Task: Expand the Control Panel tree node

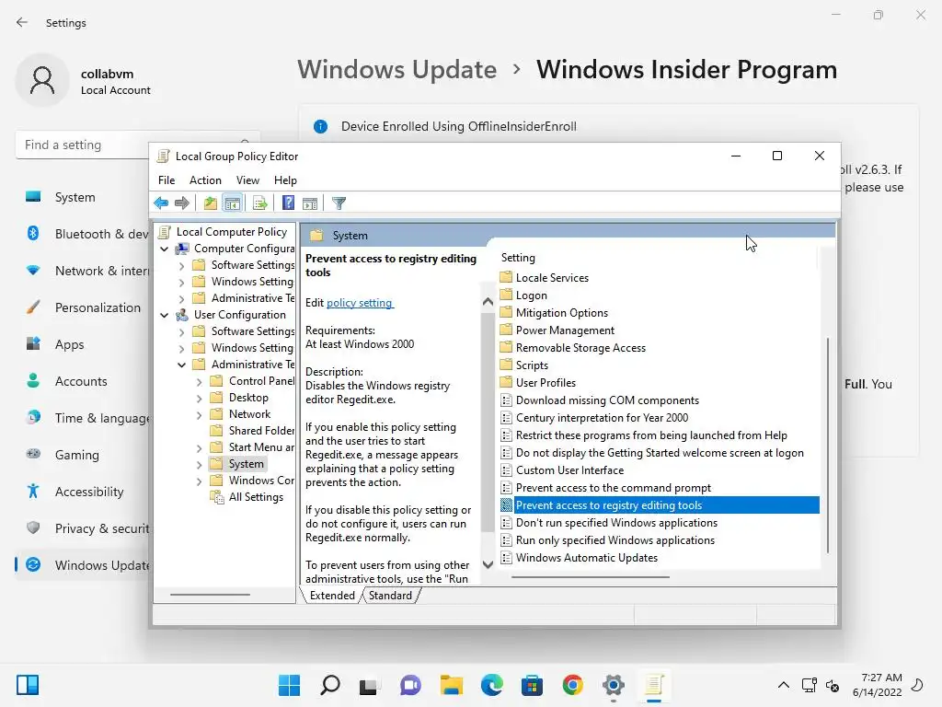Action: (199, 381)
